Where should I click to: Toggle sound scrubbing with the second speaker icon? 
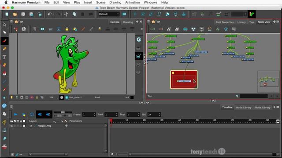[48, 114]
